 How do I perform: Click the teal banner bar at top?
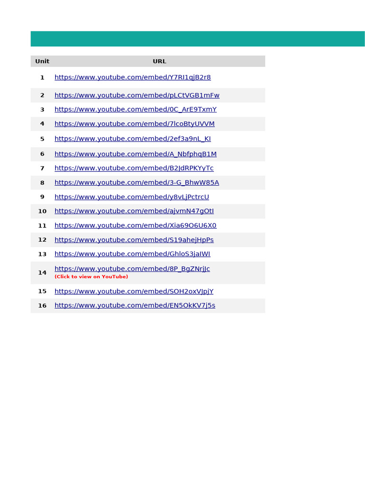(x=198, y=39)
